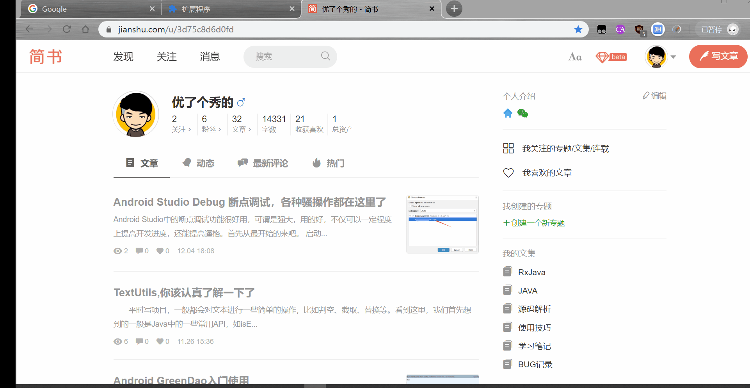This screenshot has height=388, width=750.
Task: Click the Aa font settings icon
Action: point(574,57)
